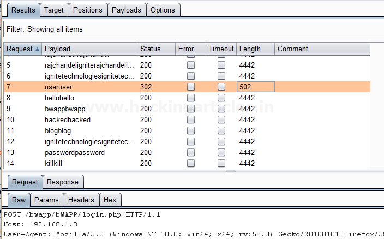The image size is (384, 239).
Task: Toggle Timeout checkbox for request 5
Action: point(221,65)
